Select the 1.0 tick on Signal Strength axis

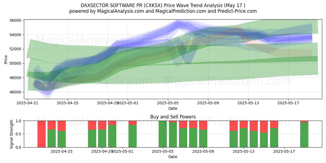[x=18, y=121]
